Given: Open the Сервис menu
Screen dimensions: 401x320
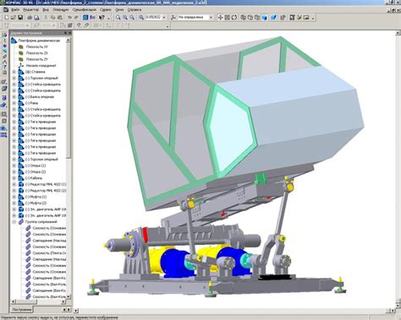Looking at the screenshot, I should 106,10.
